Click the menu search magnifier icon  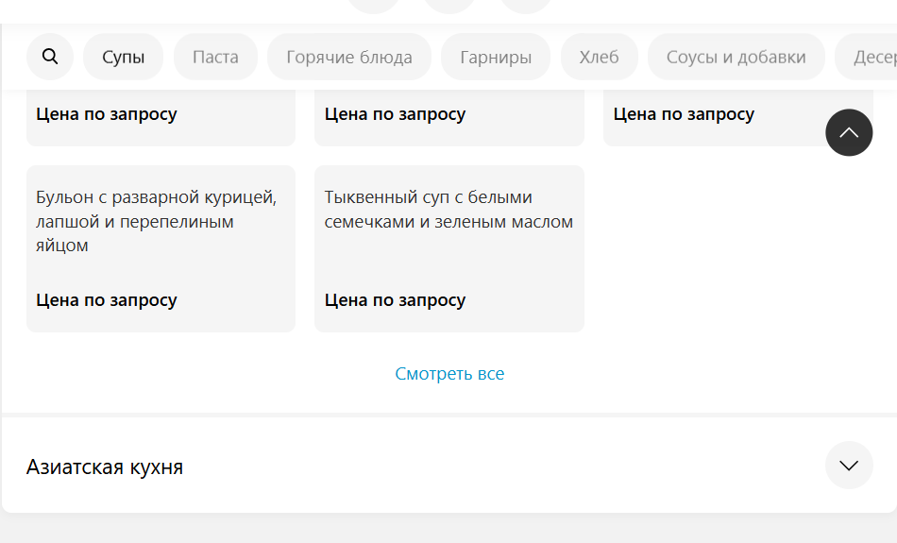(50, 57)
